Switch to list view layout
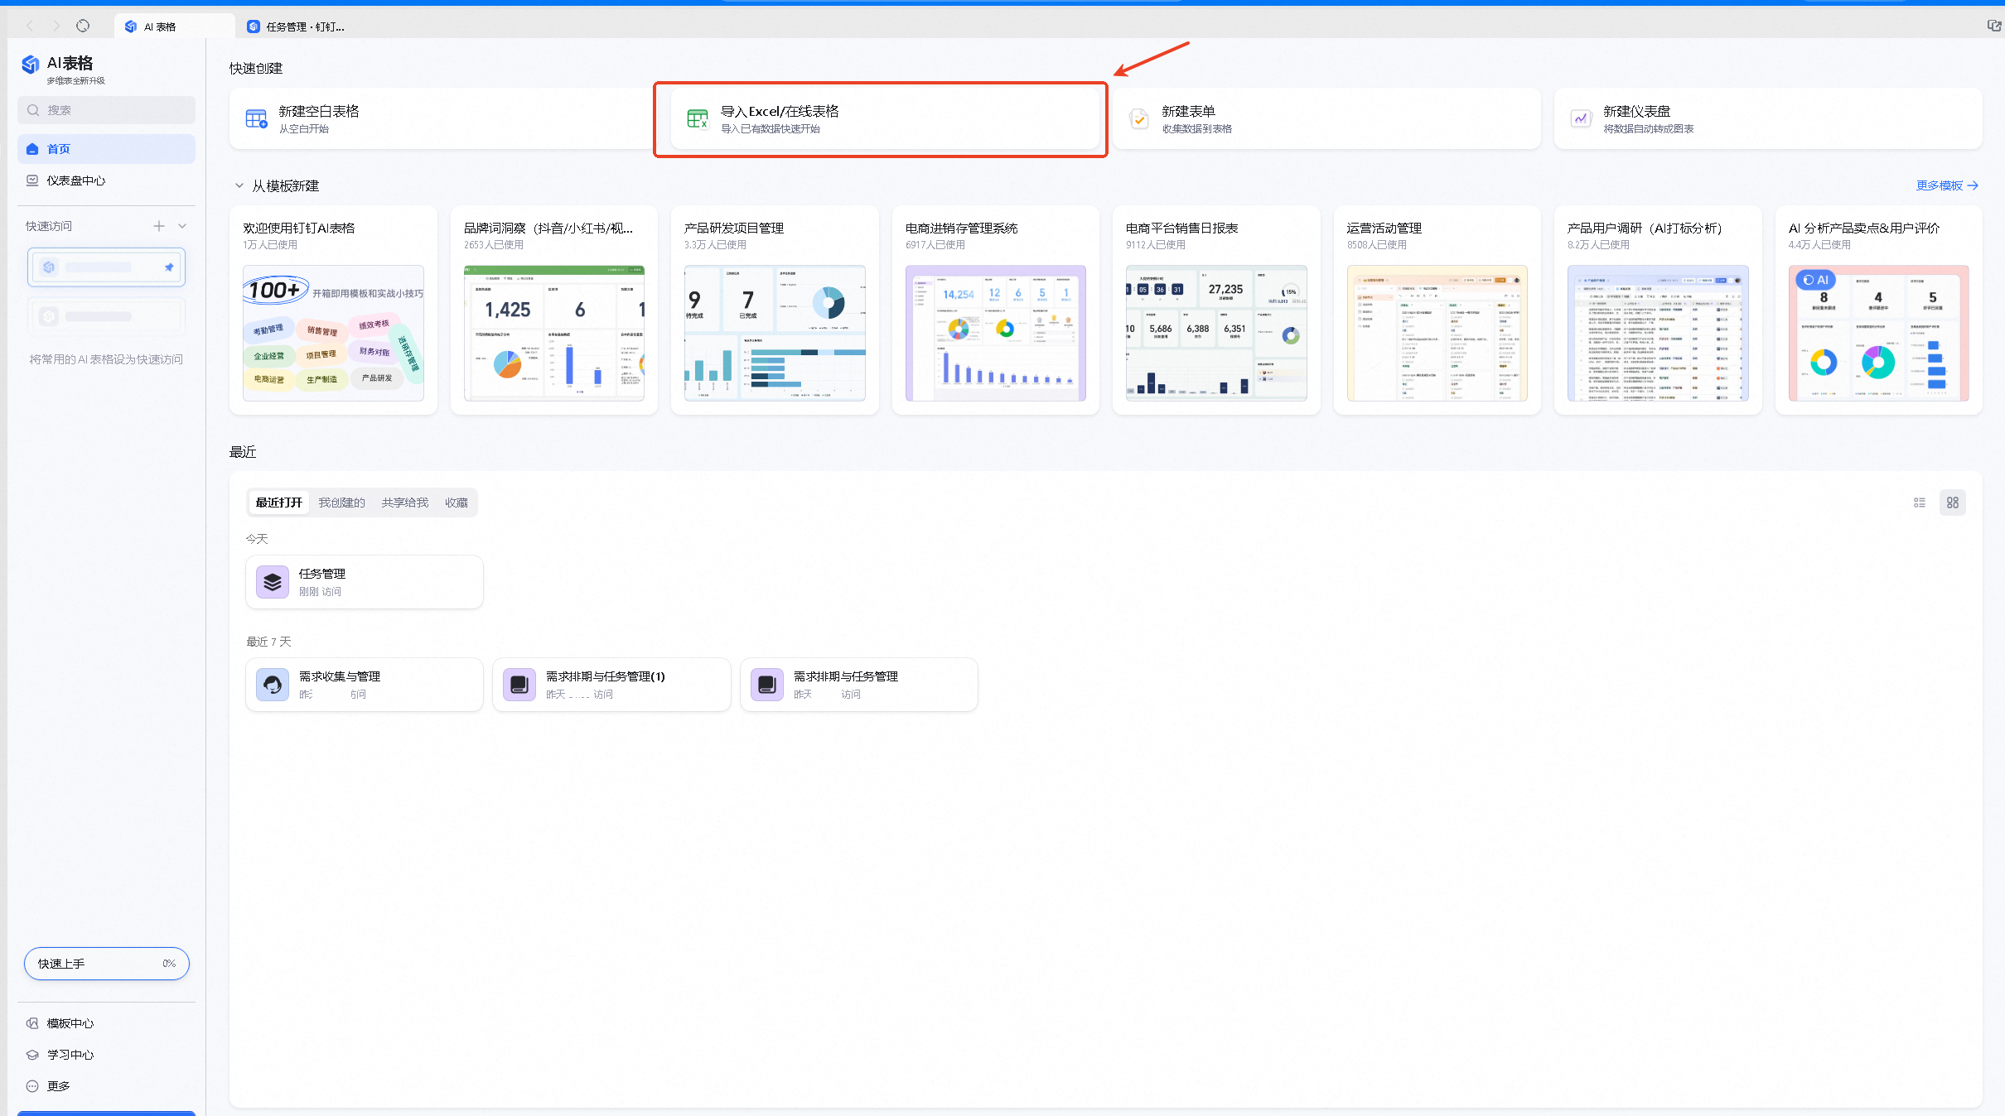This screenshot has height=1116, width=2005. (1919, 503)
